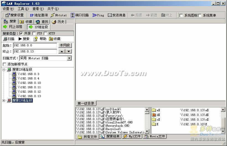This screenshot has width=227, height=146.
Task: Select tree item \\192.168.0.4
Action: pyautogui.click(x=28, y=78)
